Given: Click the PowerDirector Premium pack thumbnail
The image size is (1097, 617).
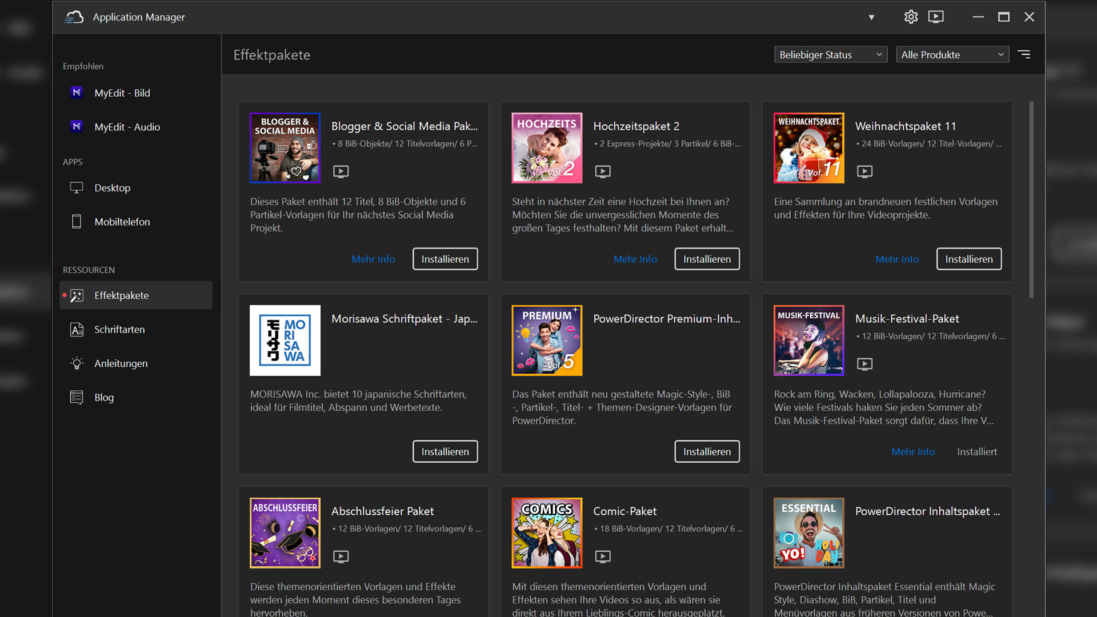Looking at the screenshot, I should coord(547,340).
